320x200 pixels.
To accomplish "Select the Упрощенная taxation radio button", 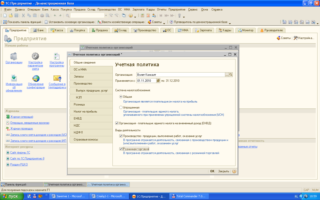I will tap(121, 107).
